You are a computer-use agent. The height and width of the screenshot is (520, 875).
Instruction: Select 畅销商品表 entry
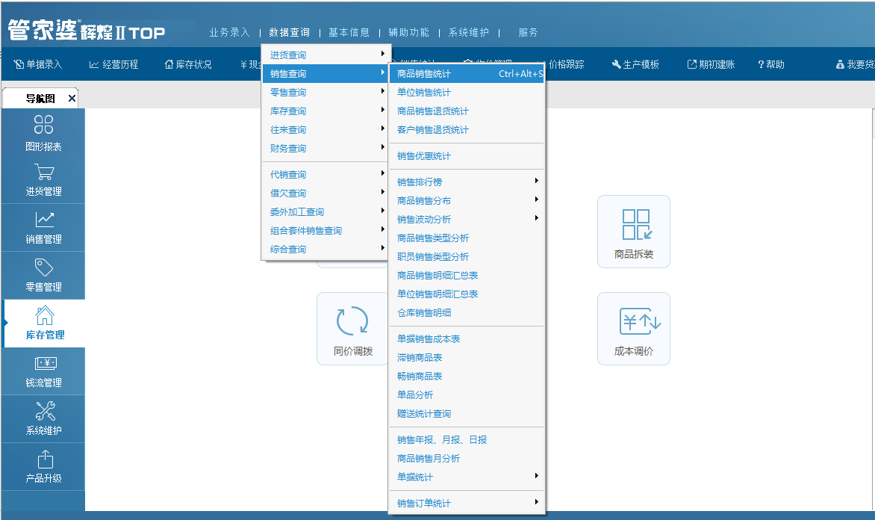[467, 376]
